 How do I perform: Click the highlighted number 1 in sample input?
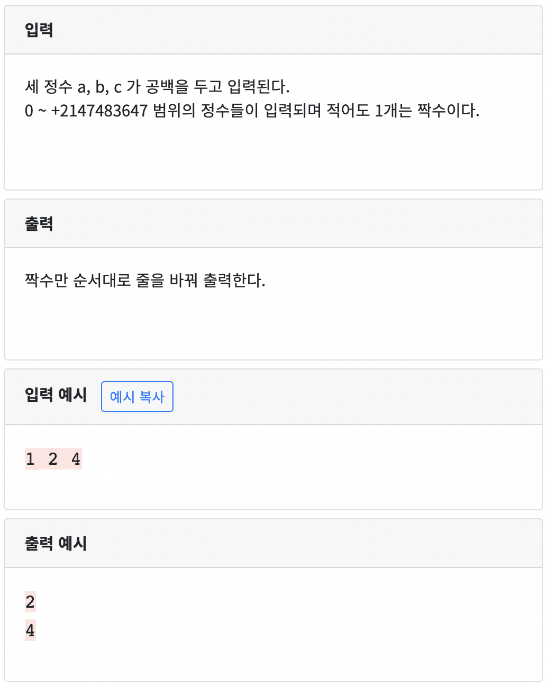point(30,459)
